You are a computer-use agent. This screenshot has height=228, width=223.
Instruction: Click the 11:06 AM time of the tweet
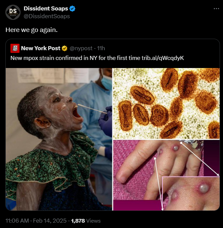pyautogui.click(x=17, y=221)
